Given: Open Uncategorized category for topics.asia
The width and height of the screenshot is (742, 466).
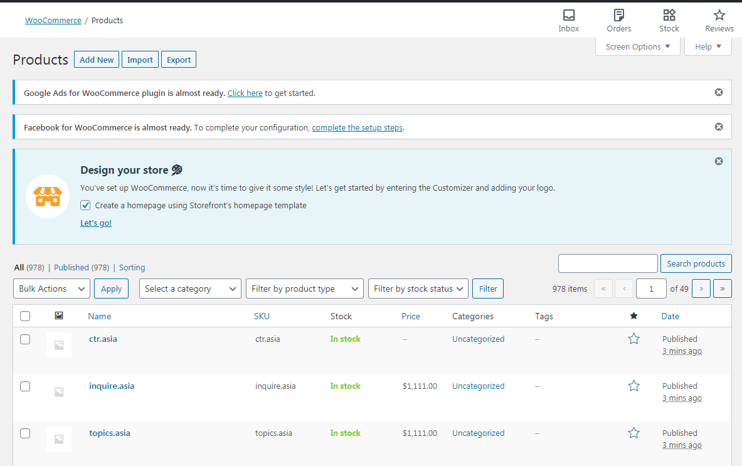Looking at the screenshot, I should (x=478, y=433).
